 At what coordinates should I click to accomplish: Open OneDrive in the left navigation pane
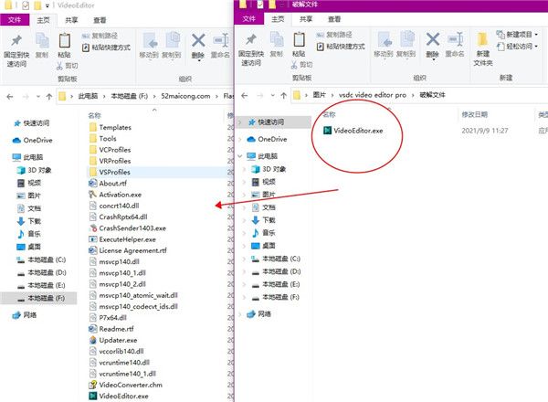(x=37, y=140)
